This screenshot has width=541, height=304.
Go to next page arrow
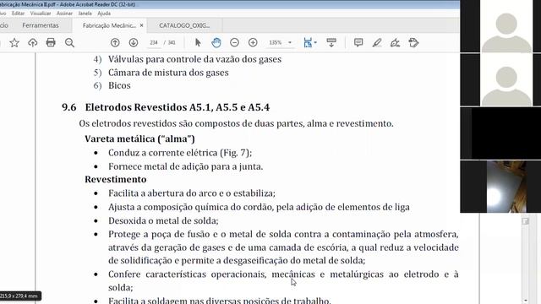pos(134,43)
